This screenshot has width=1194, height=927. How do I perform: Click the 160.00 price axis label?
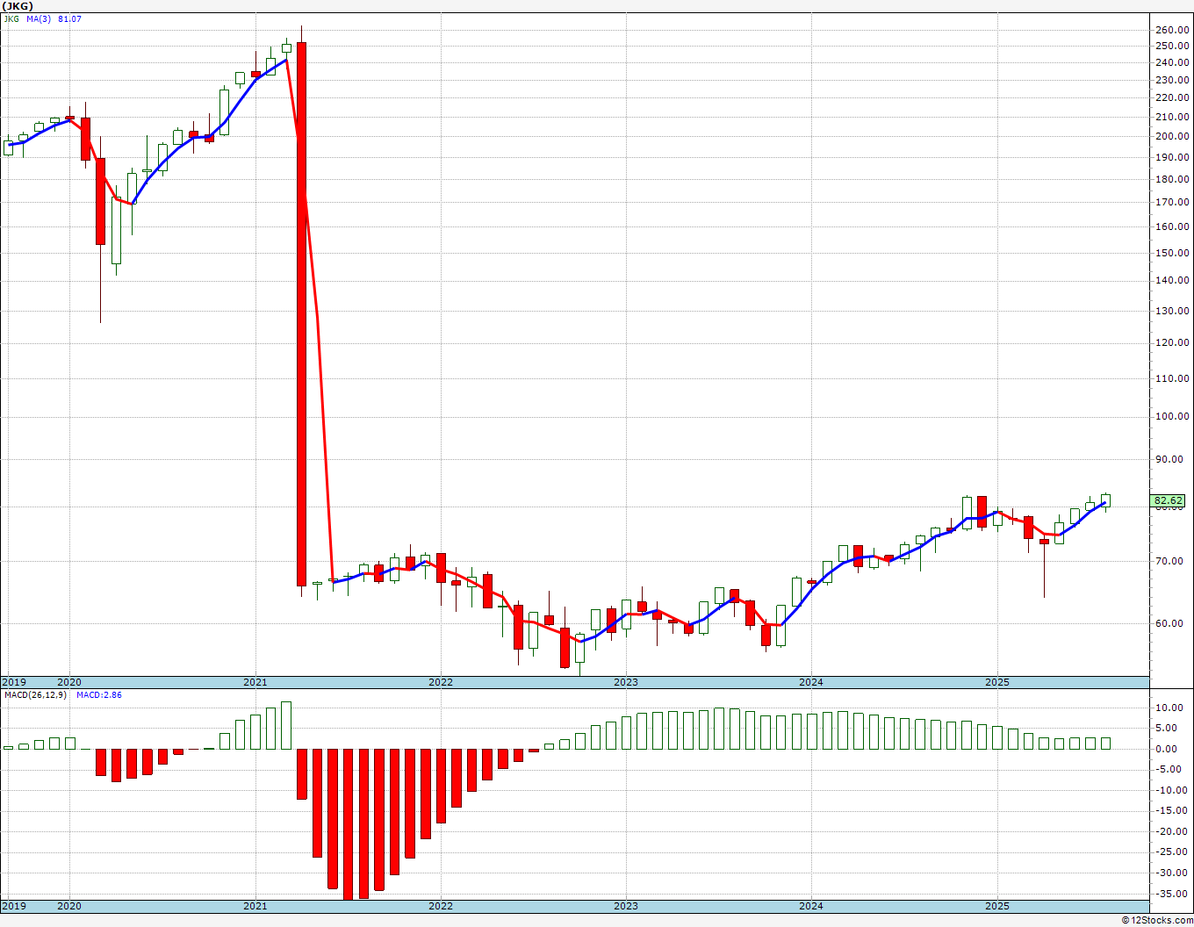pos(1172,226)
